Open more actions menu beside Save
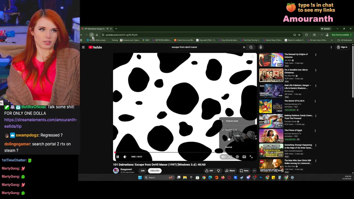 pyautogui.click(x=254, y=171)
